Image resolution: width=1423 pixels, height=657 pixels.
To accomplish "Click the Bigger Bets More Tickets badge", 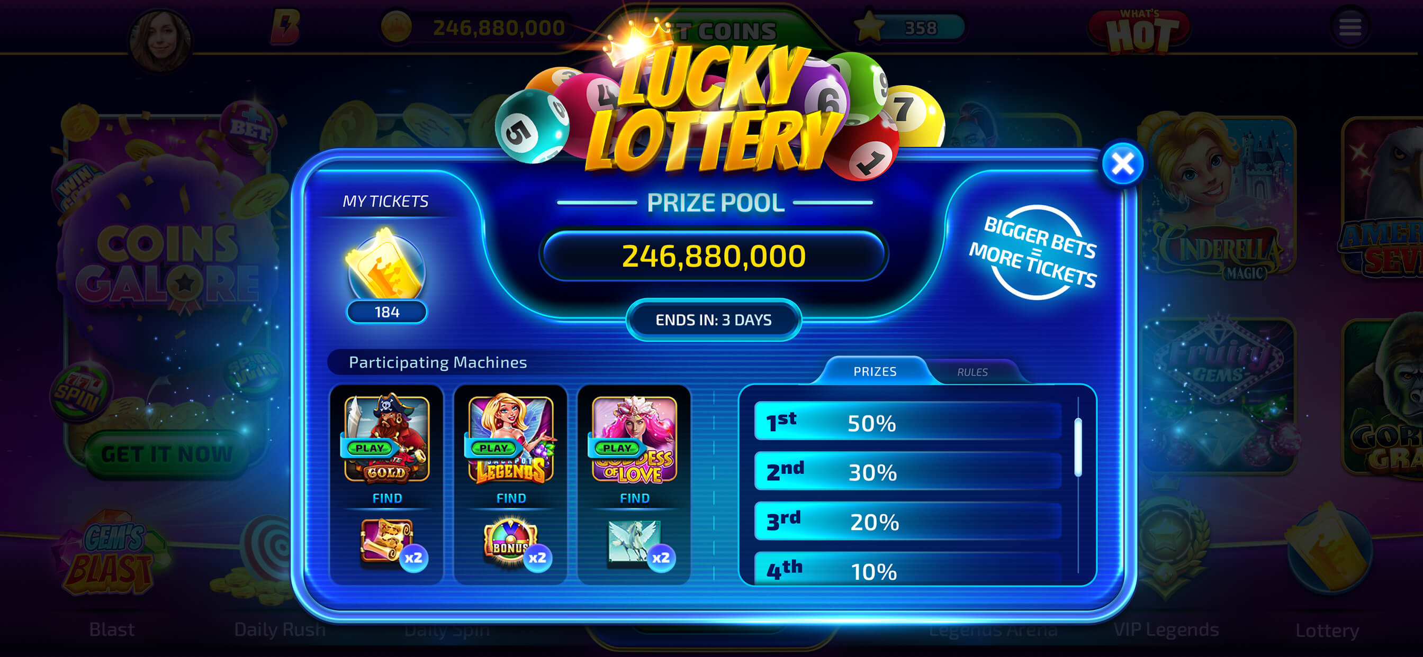I will click(1033, 252).
